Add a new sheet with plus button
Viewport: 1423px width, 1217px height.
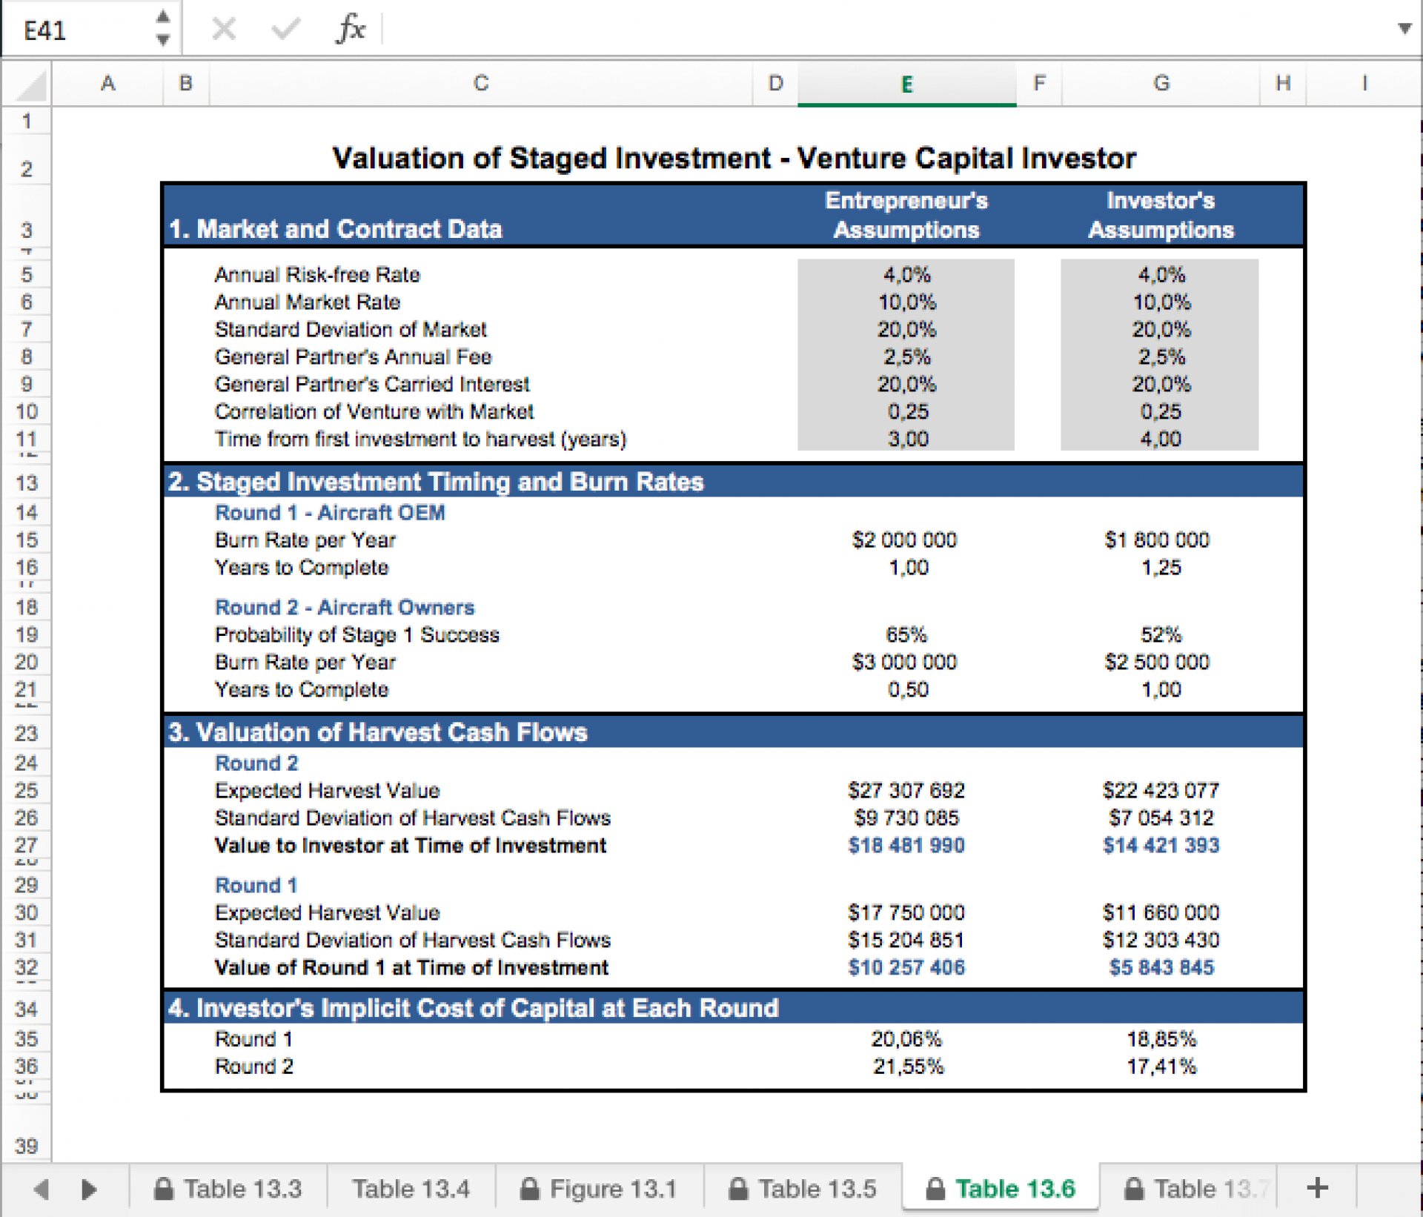tap(1317, 1188)
